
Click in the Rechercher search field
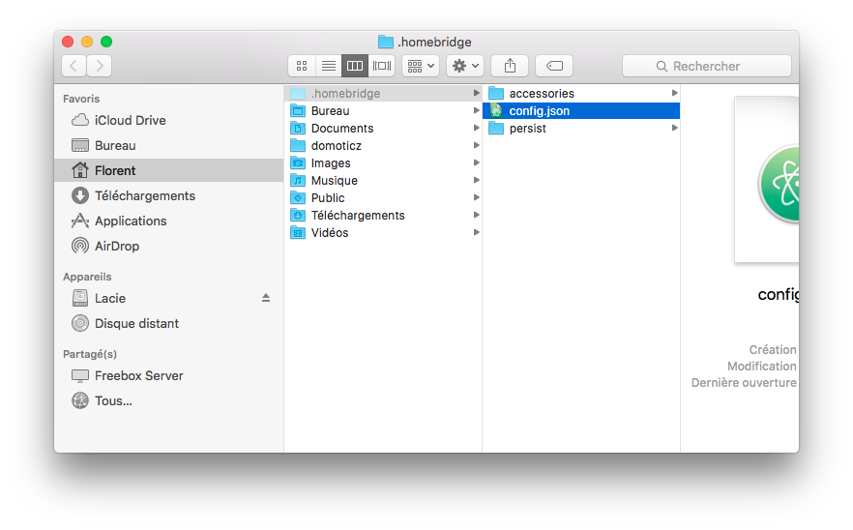click(716, 66)
